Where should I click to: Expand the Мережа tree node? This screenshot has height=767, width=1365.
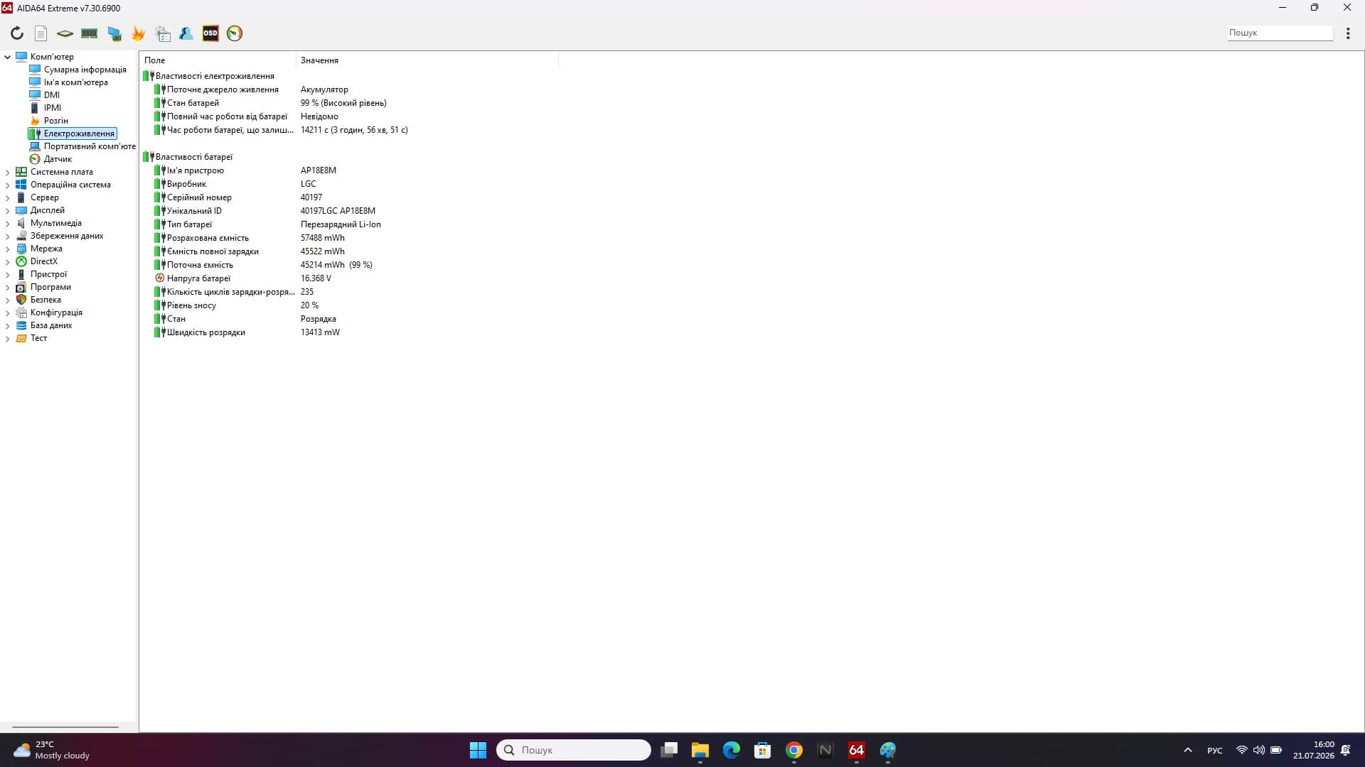[8, 249]
